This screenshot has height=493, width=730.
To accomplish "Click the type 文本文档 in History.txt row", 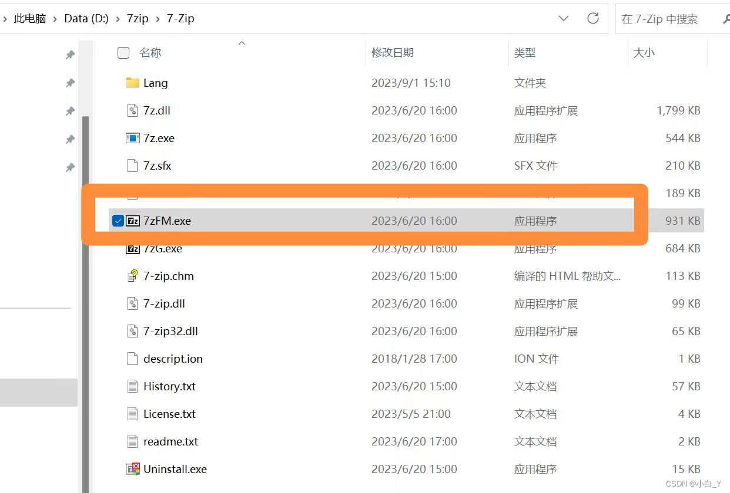I will [x=535, y=386].
